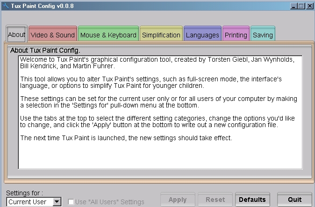Close the window with the X button
This screenshot has height=207, width=315.
(x=308, y=6)
